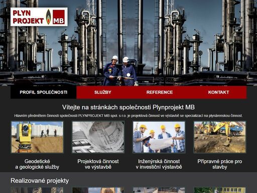This screenshot has width=257, height=193.
Task: Open Geodetické a geologické služby link
Action: (37, 164)
